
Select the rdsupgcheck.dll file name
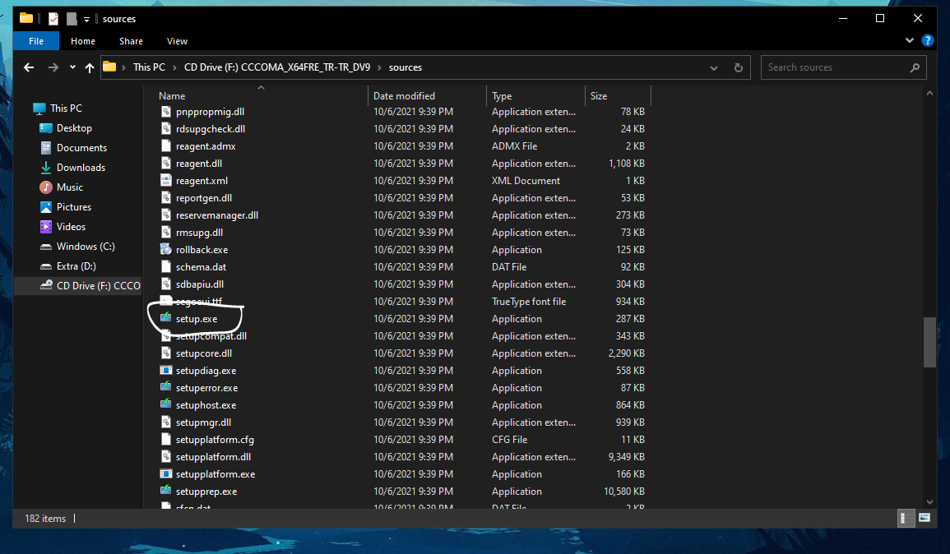[211, 128]
